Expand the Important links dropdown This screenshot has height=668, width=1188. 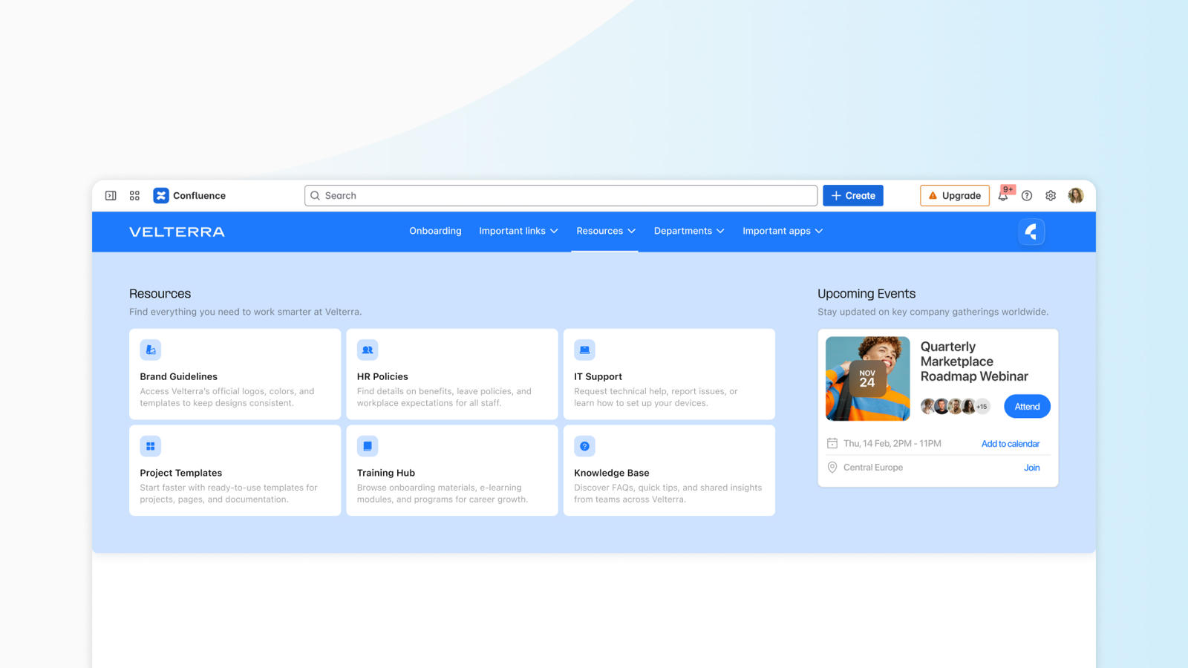point(518,231)
